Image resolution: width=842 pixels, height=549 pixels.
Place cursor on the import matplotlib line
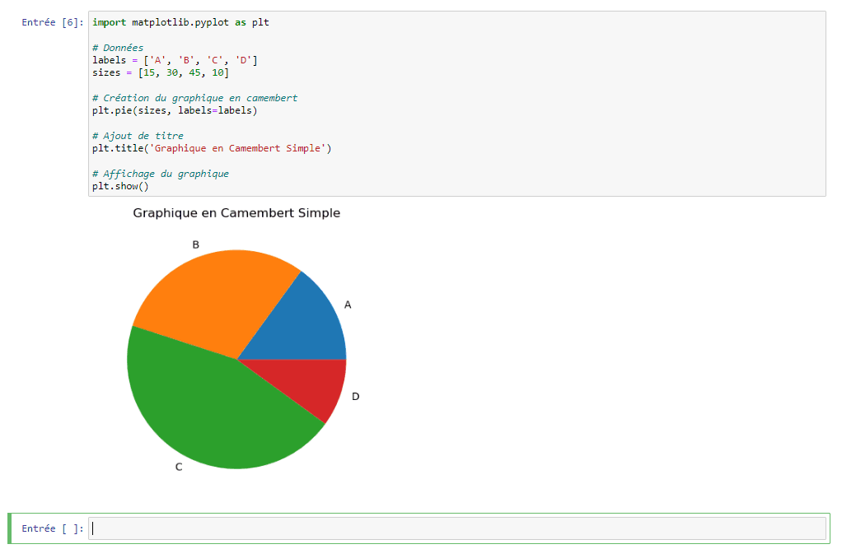[x=180, y=22]
